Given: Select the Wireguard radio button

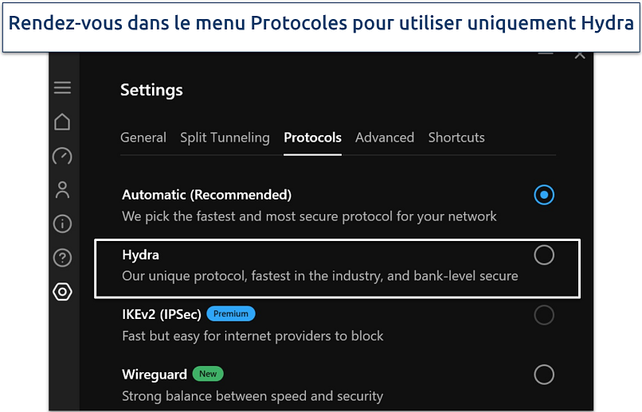Looking at the screenshot, I should point(544,374).
